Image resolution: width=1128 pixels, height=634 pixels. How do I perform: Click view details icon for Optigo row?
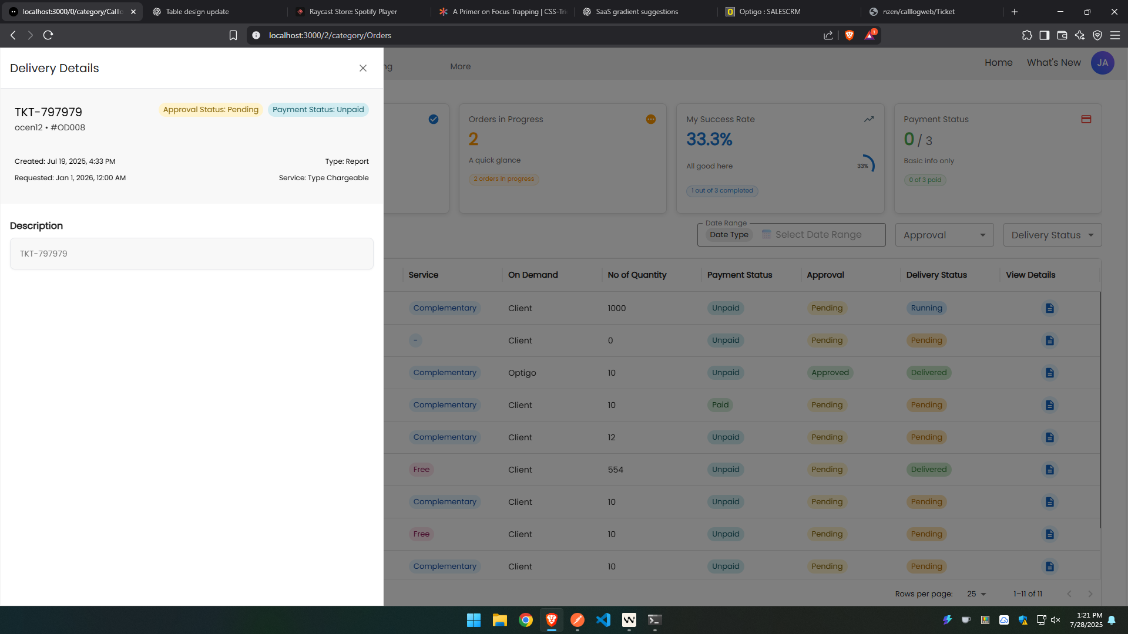[1049, 373]
